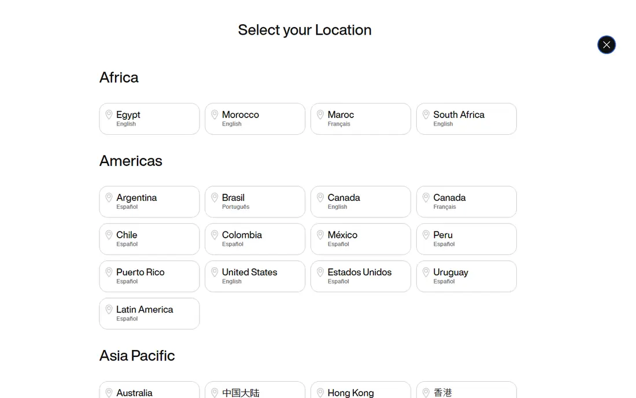The width and height of the screenshot is (636, 398).
Task: Click the pin icon beside Hong Kong
Action: (x=320, y=393)
